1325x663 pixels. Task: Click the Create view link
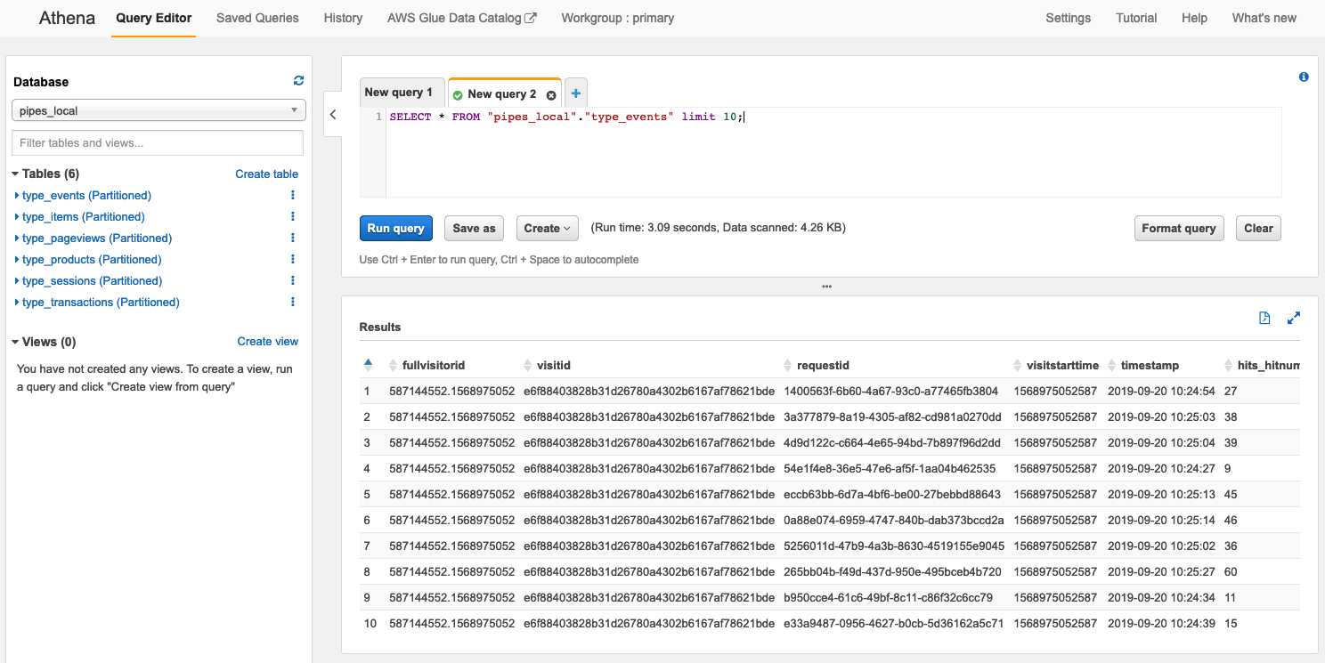click(267, 342)
